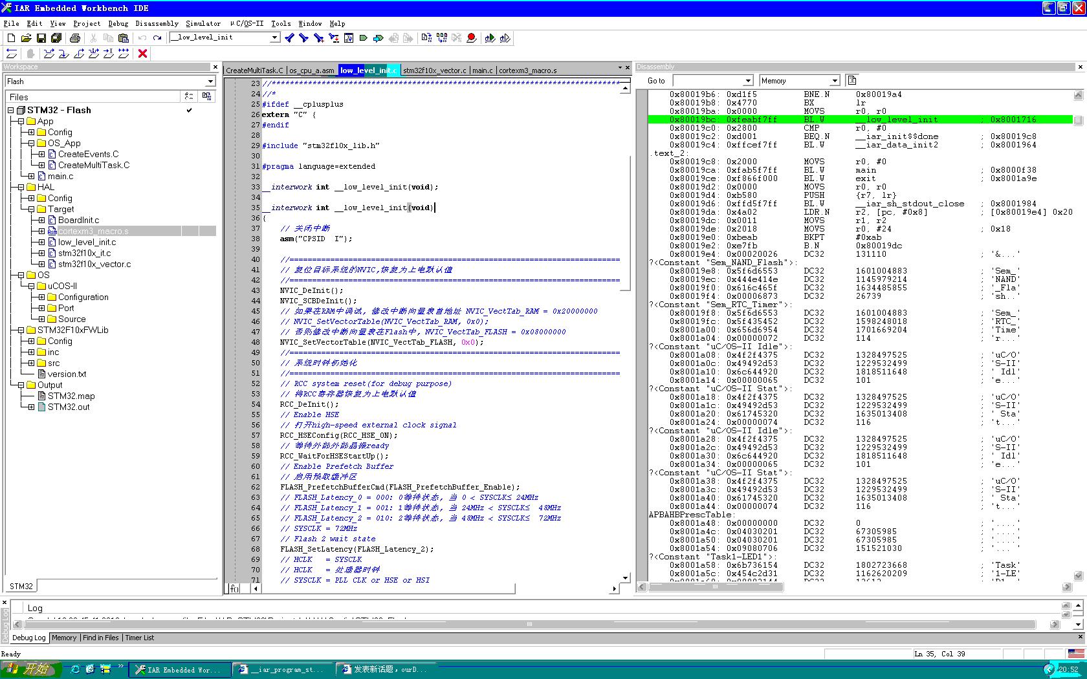
Task: Open the Memory zone dropdown in Disassembly
Action: pyautogui.click(x=835, y=81)
